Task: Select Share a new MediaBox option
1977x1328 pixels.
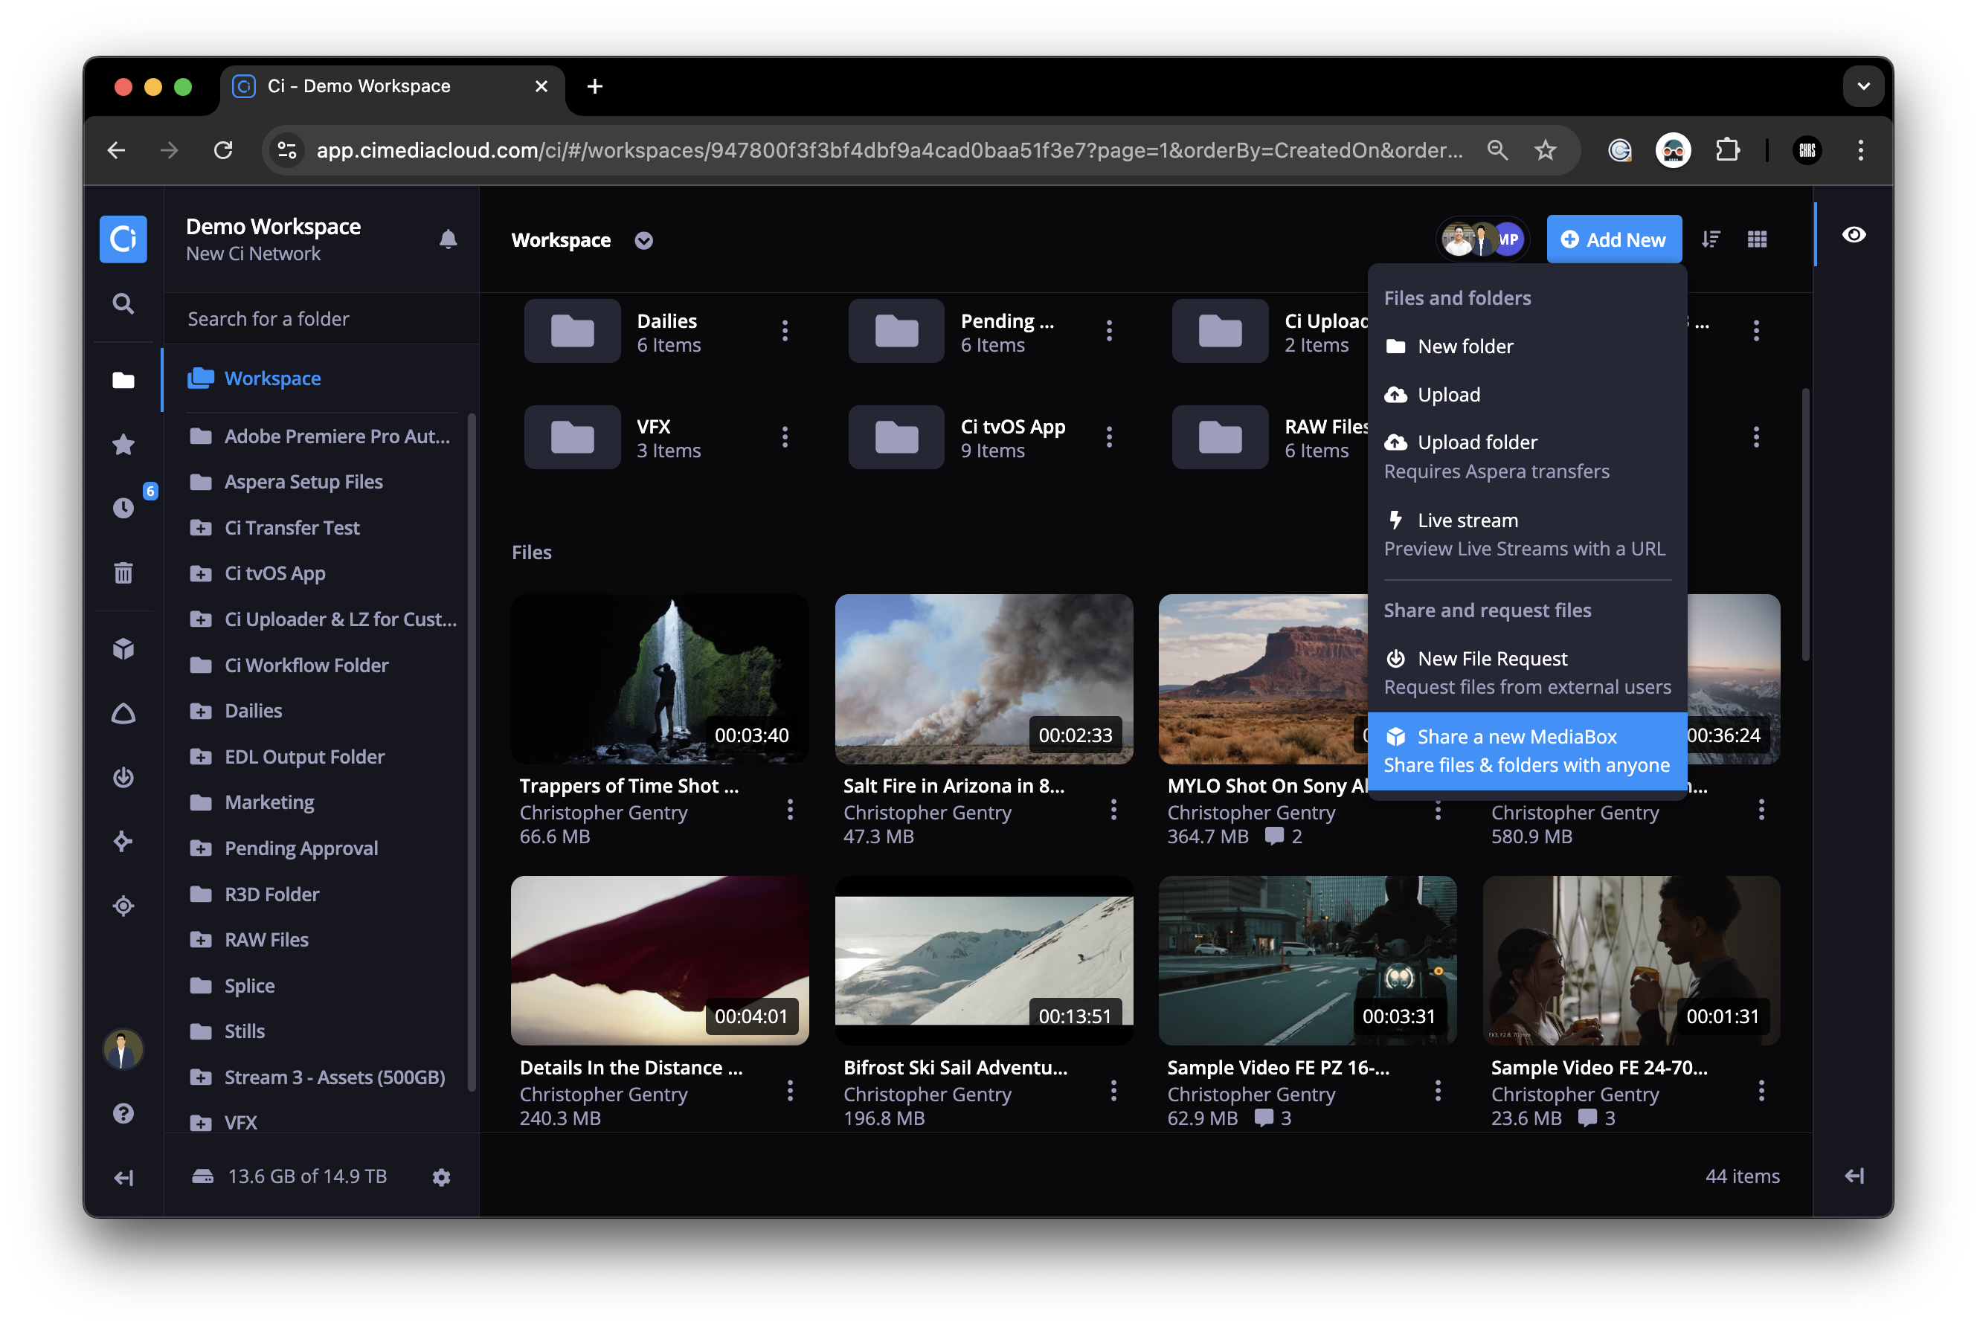Action: point(1526,750)
